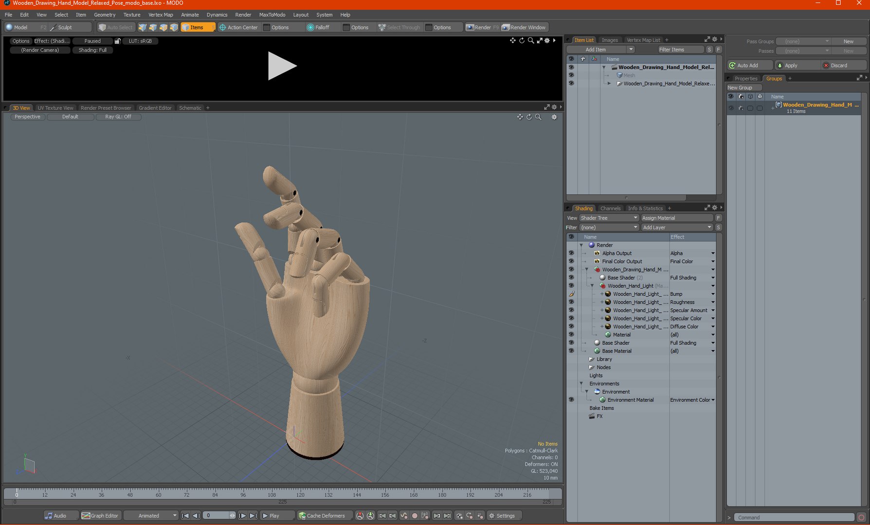870x525 pixels.
Task: Go to the first frame
Action: (185, 516)
